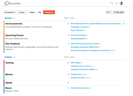Image resolution: width=133 pixels, height=96 pixels.
Task: Open the Gaming category
Action: (x=9, y=63)
